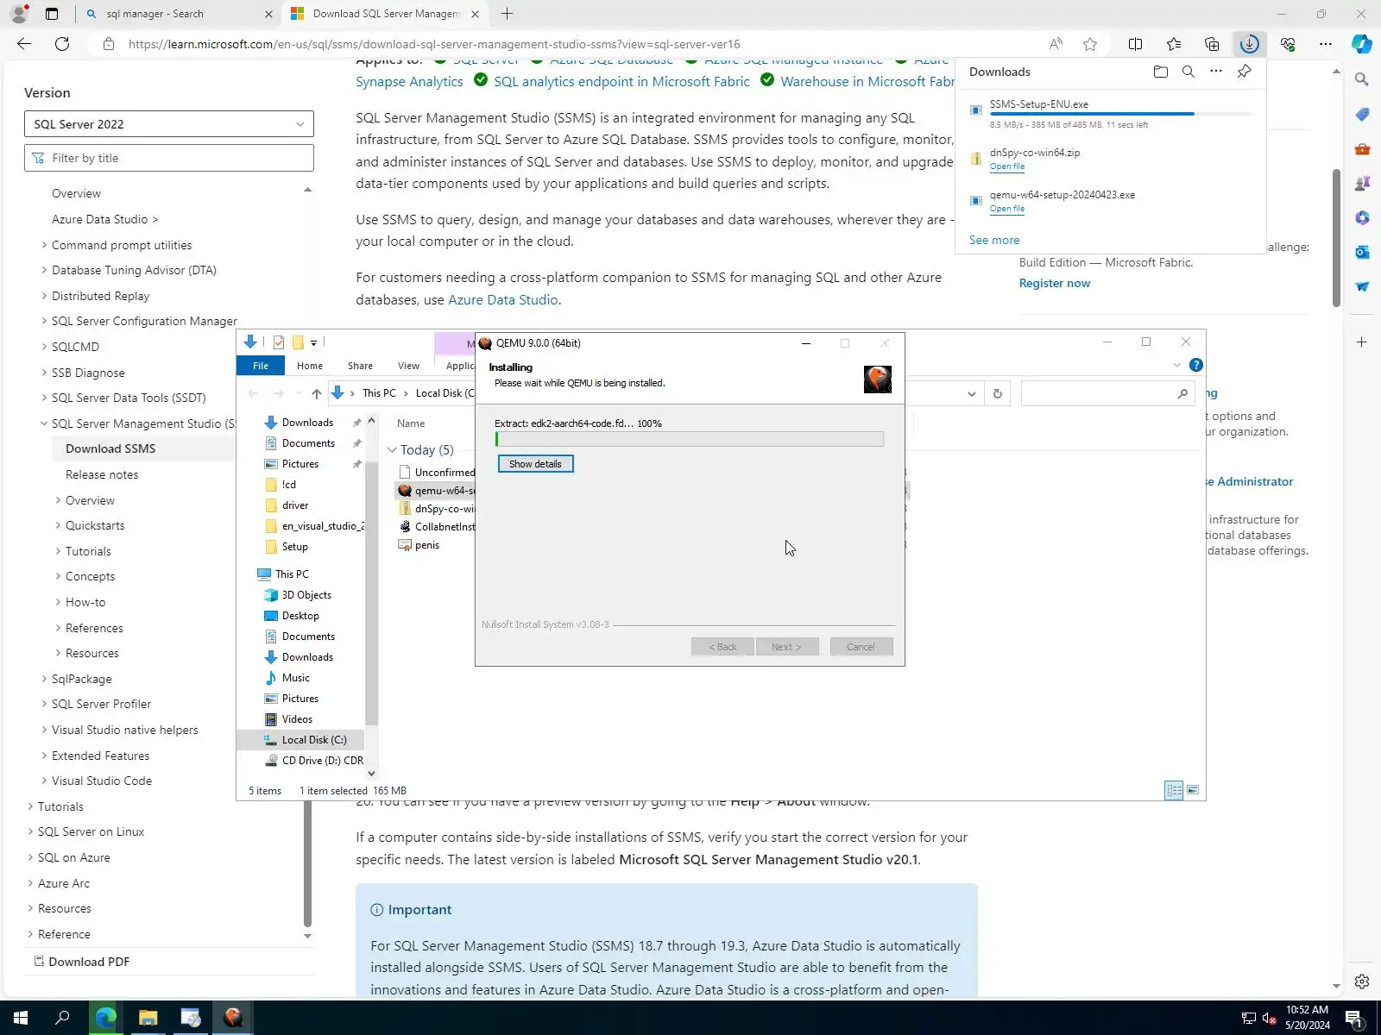Follow Azure Data Studio link in paragraph
Viewport: 1381px width, 1035px height.
pos(503,299)
